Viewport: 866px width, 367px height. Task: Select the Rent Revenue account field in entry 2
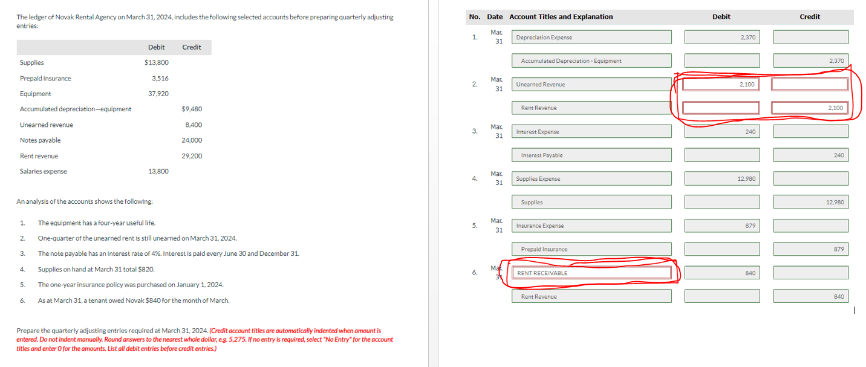pyautogui.click(x=592, y=108)
